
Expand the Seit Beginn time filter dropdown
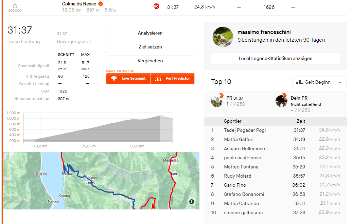[x=319, y=82]
